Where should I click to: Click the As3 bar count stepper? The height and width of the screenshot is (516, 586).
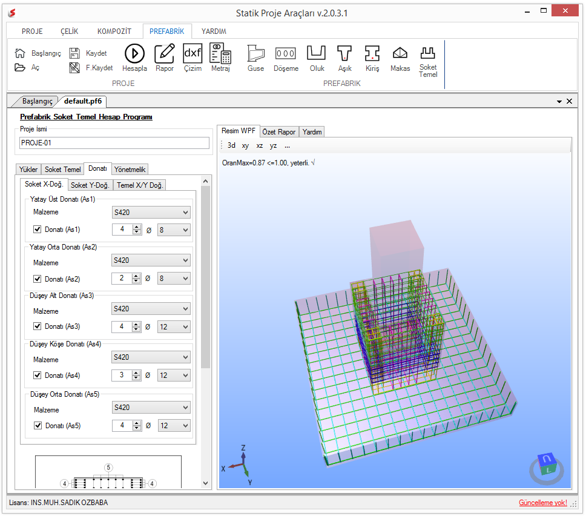click(x=136, y=326)
